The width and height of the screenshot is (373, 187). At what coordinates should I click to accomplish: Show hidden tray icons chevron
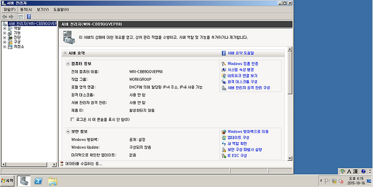coord(321,181)
